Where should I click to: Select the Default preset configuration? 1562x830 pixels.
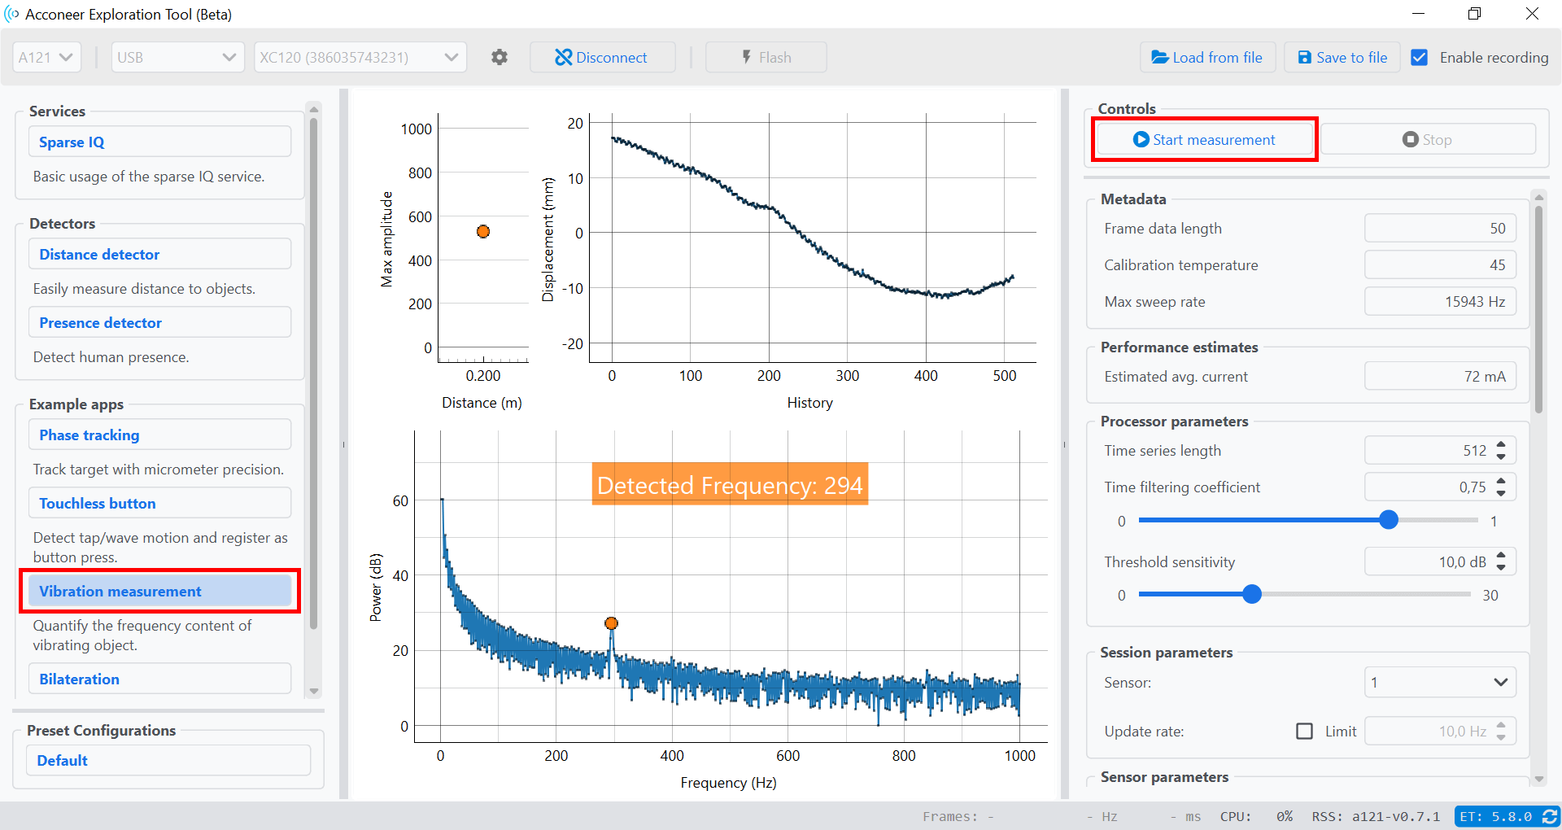pos(168,759)
